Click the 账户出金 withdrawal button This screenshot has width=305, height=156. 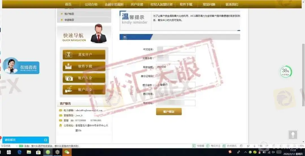click(x=84, y=90)
